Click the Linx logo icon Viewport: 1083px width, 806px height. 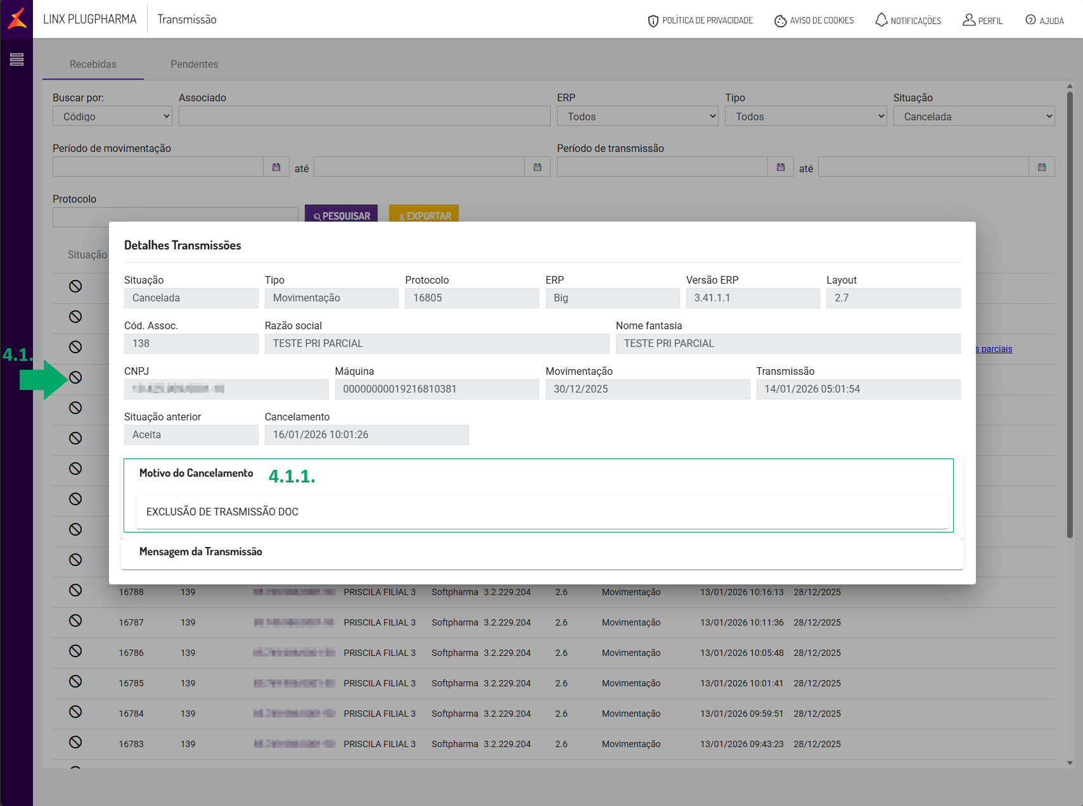(17, 19)
